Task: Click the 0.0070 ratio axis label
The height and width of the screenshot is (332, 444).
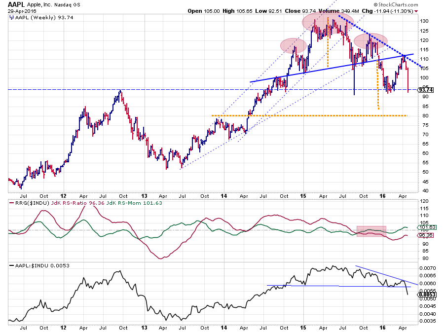Action: click(428, 268)
